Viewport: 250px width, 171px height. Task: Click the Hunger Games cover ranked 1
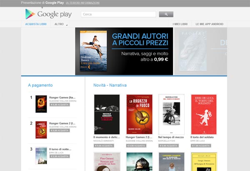[x=41, y=104]
